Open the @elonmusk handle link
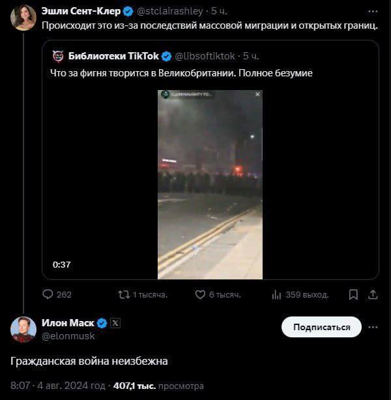This screenshot has width=391, height=400. (x=68, y=336)
